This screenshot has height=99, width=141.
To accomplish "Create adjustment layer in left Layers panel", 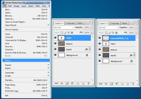I will [x=73, y=83].
